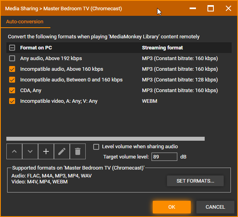Move selected rule down with arrow button
The image size is (238, 217).
tap(30, 151)
